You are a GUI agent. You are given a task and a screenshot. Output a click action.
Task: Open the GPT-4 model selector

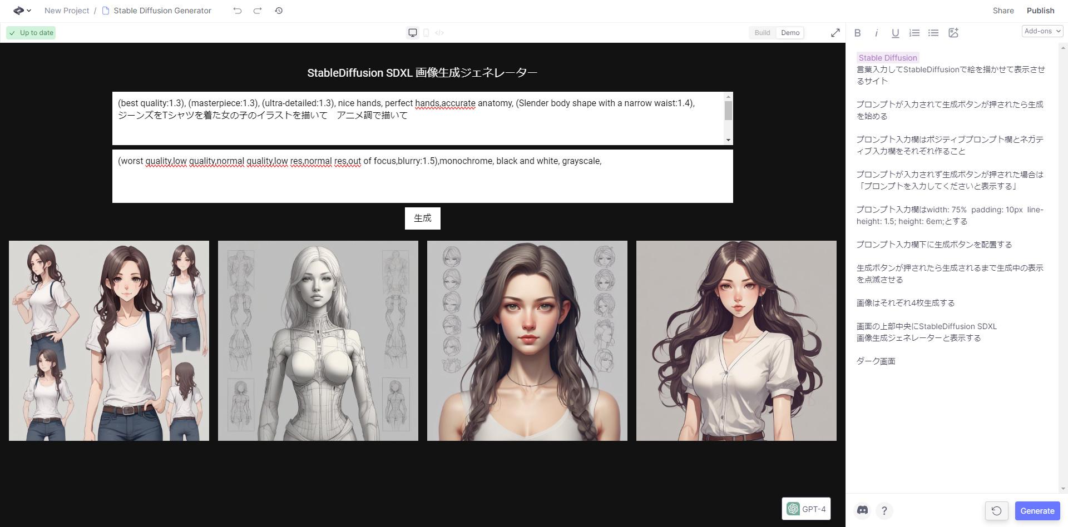tap(806, 509)
